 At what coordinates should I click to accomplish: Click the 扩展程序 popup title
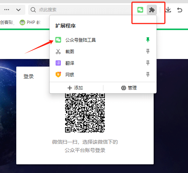(65, 26)
